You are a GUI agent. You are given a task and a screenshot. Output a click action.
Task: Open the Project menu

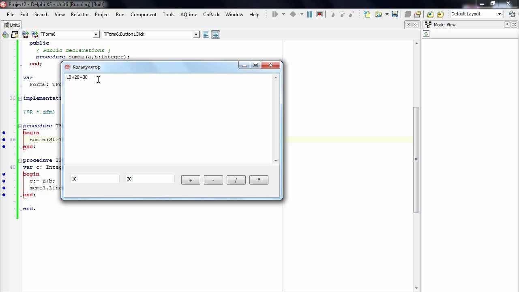click(102, 14)
